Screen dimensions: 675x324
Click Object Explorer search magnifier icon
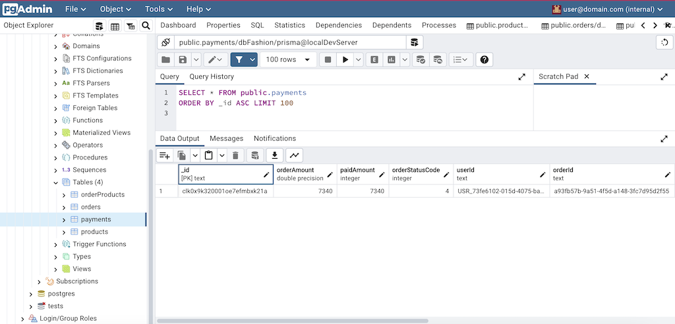point(146,26)
